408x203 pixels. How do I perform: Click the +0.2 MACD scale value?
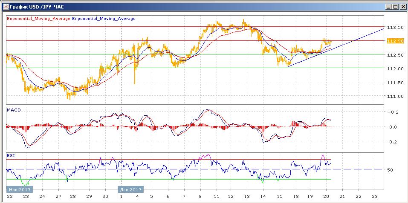pyautogui.click(x=393, y=112)
